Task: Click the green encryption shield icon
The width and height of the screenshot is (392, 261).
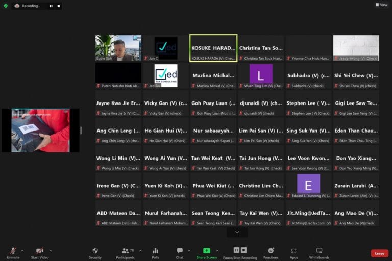Action: [6, 6]
